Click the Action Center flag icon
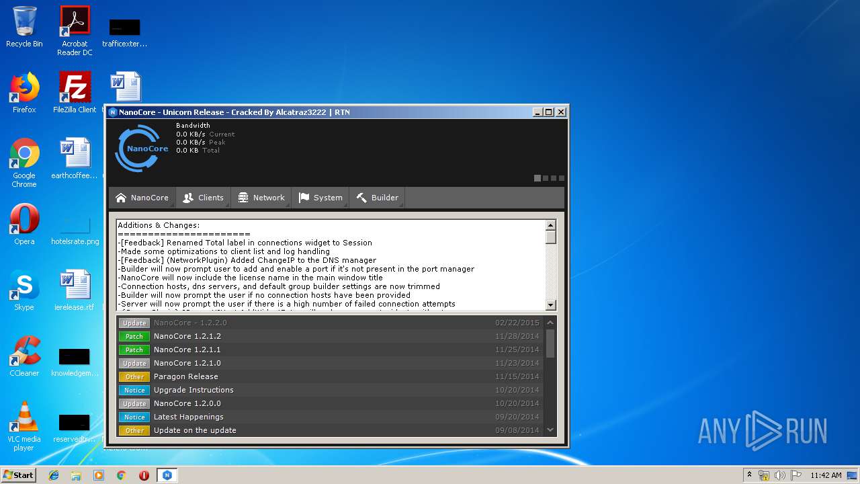Screen dimensions: 860x484 coord(795,475)
